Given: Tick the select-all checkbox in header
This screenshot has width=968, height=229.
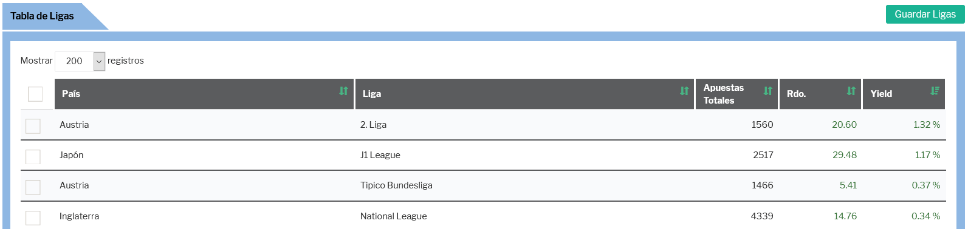Looking at the screenshot, I should pyautogui.click(x=35, y=94).
